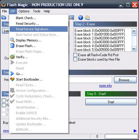Click the Browse button
Viewport: 139px width, 140px height.
coord(125,80)
